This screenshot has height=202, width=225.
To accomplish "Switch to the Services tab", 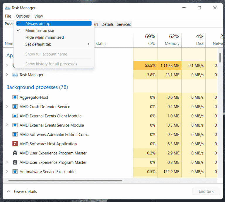I will [124, 24].
